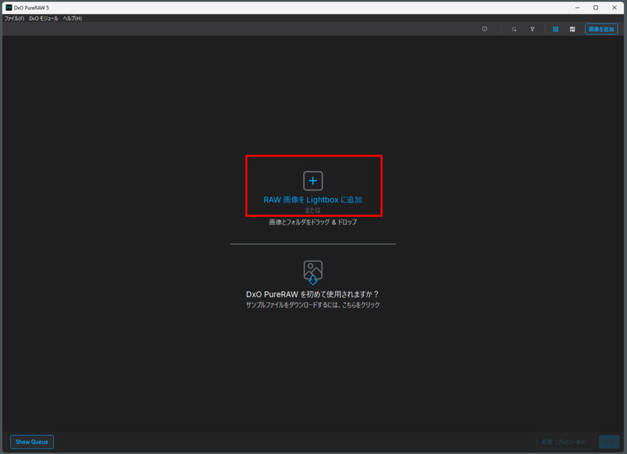Viewport: 627px width, 454px height.
Task: Click the Show Queue button
Action: (x=32, y=442)
